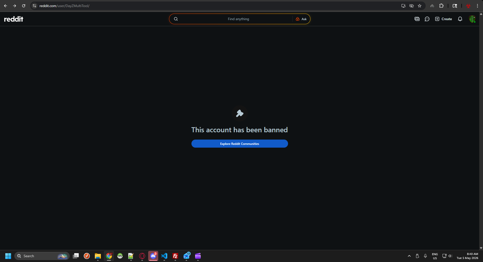Open the Windows Start menu

coord(8,256)
